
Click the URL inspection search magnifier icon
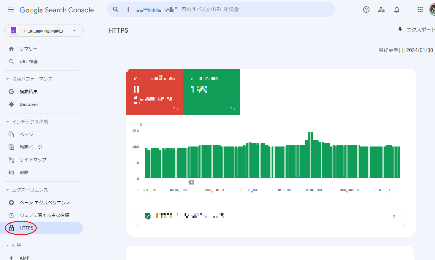point(116,9)
